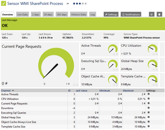The width and height of the screenshot is (165, 130).
Task: Click Current Page Requests table row name
Action: coord(14,103)
